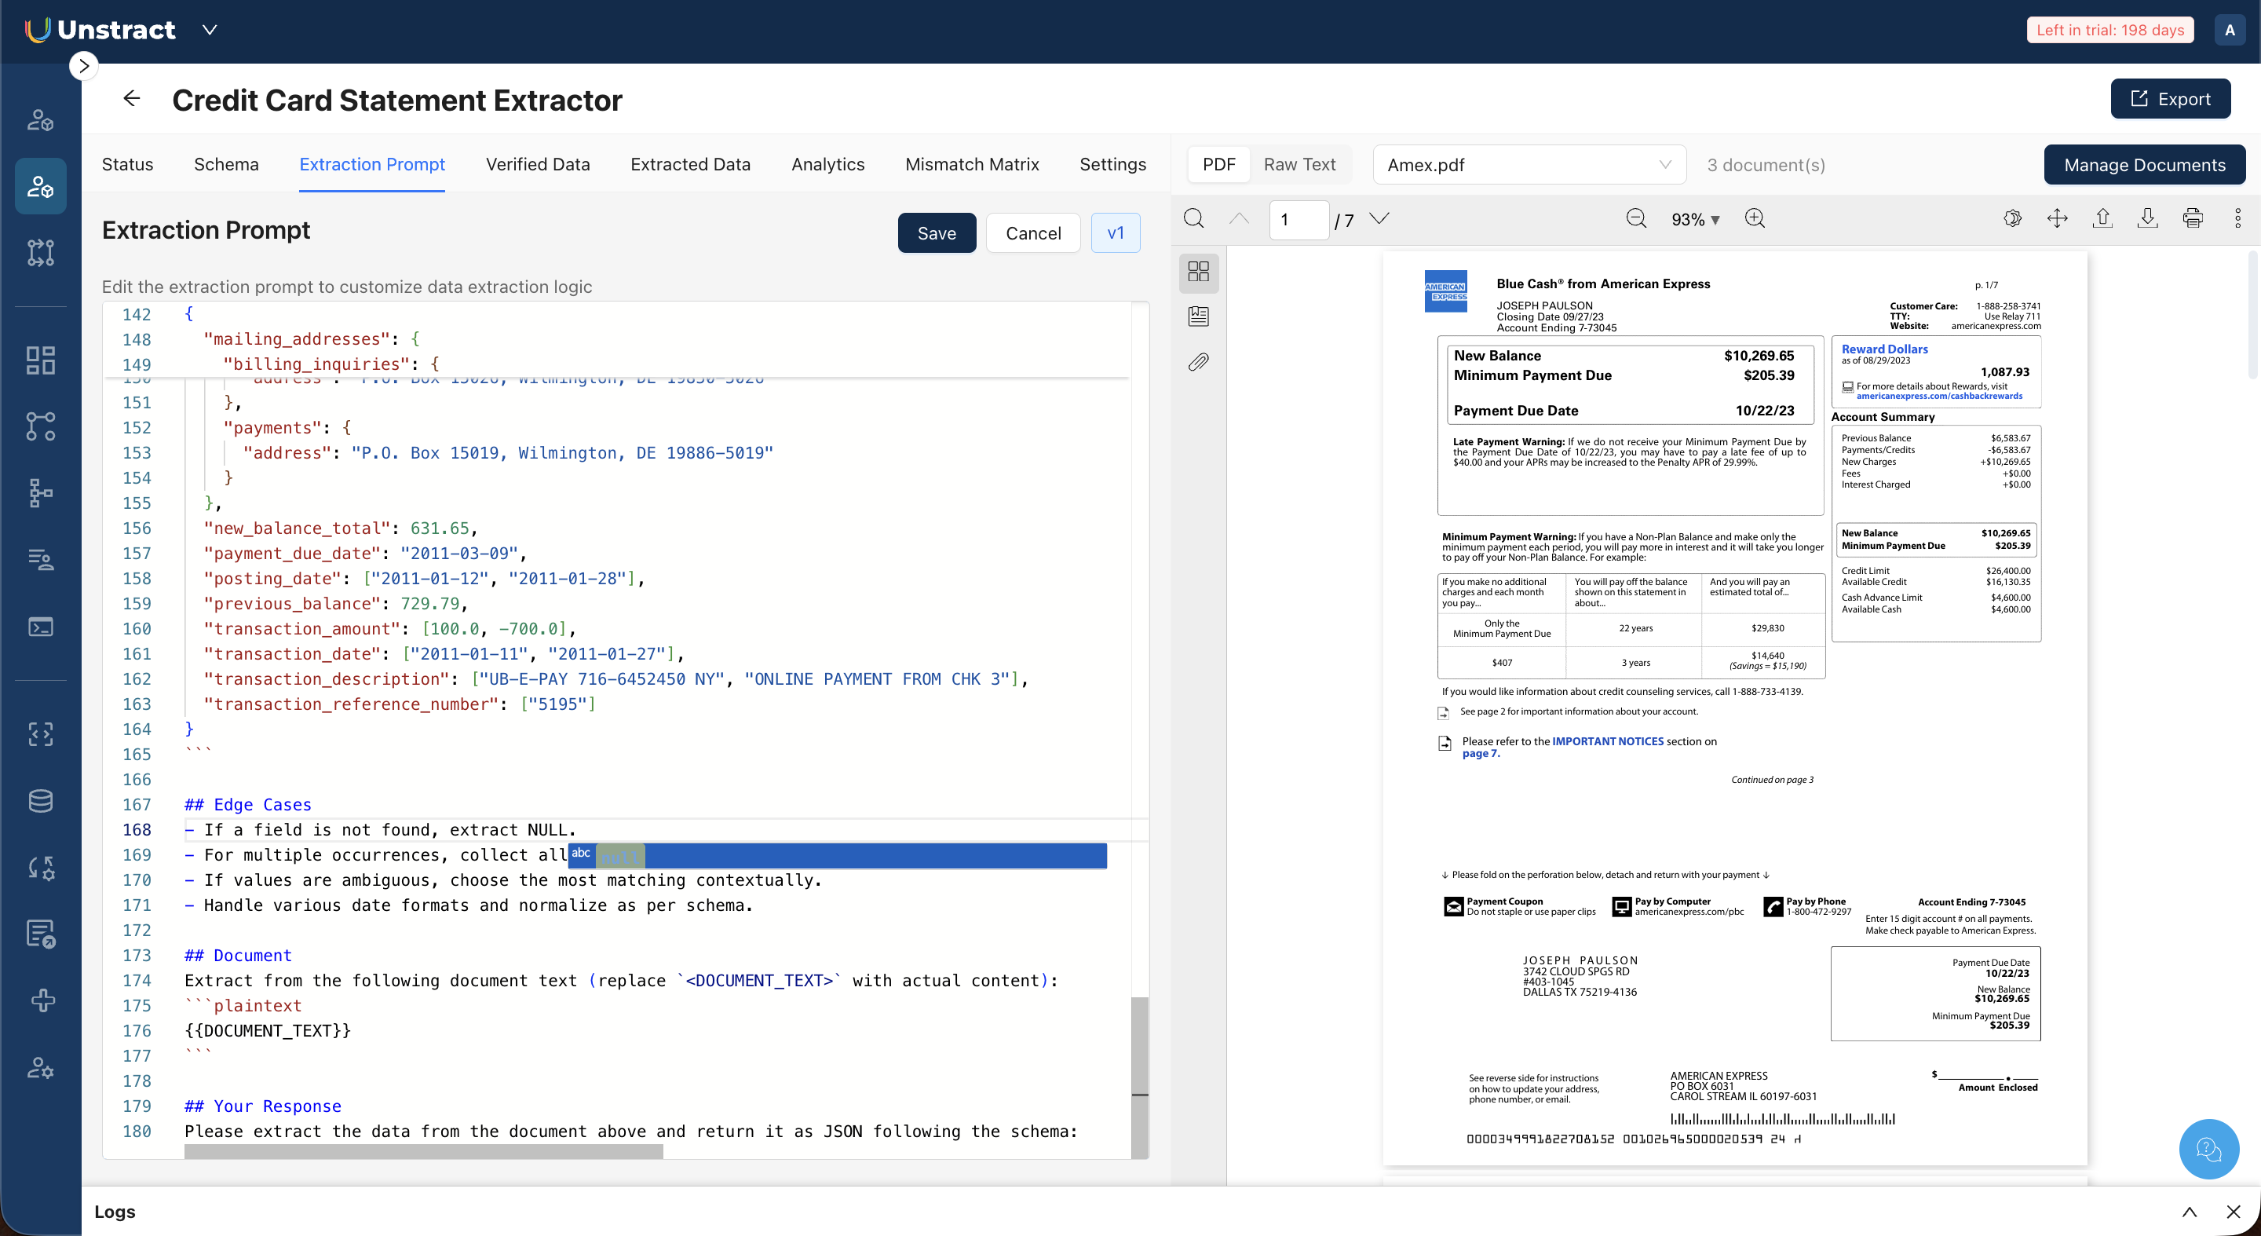
Task: Open the PDF thumbnails panel
Action: pyautogui.click(x=1198, y=271)
